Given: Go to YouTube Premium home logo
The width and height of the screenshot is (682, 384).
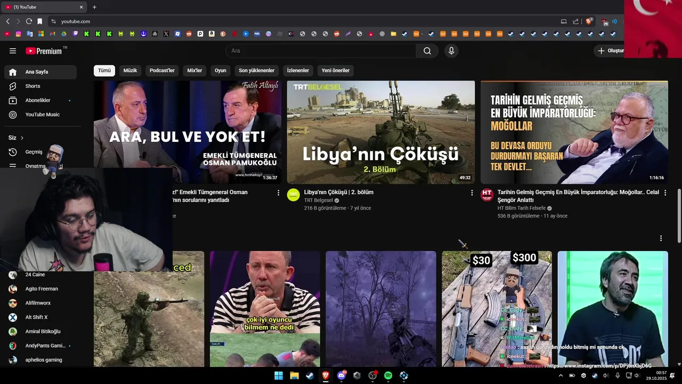Looking at the screenshot, I should pos(44,51).
